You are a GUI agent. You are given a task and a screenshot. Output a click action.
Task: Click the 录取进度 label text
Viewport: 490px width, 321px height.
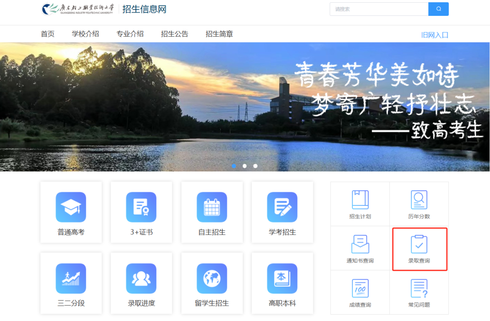[141, 303]
